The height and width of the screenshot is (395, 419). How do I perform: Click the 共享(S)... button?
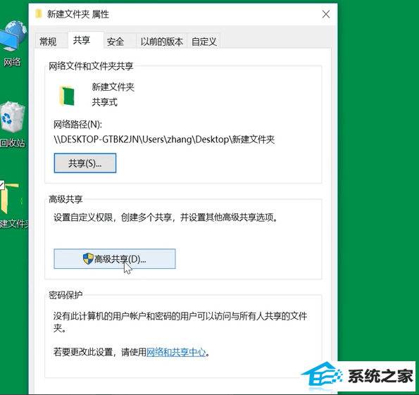pos(85,163)
